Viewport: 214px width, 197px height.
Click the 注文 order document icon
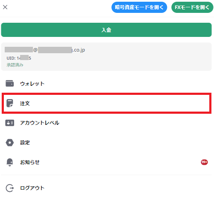10,103
